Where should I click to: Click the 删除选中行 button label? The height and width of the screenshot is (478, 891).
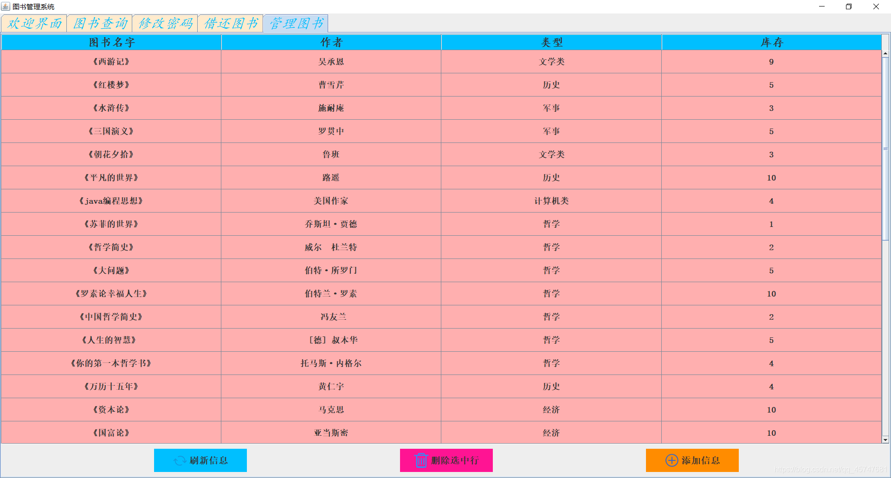455,460
